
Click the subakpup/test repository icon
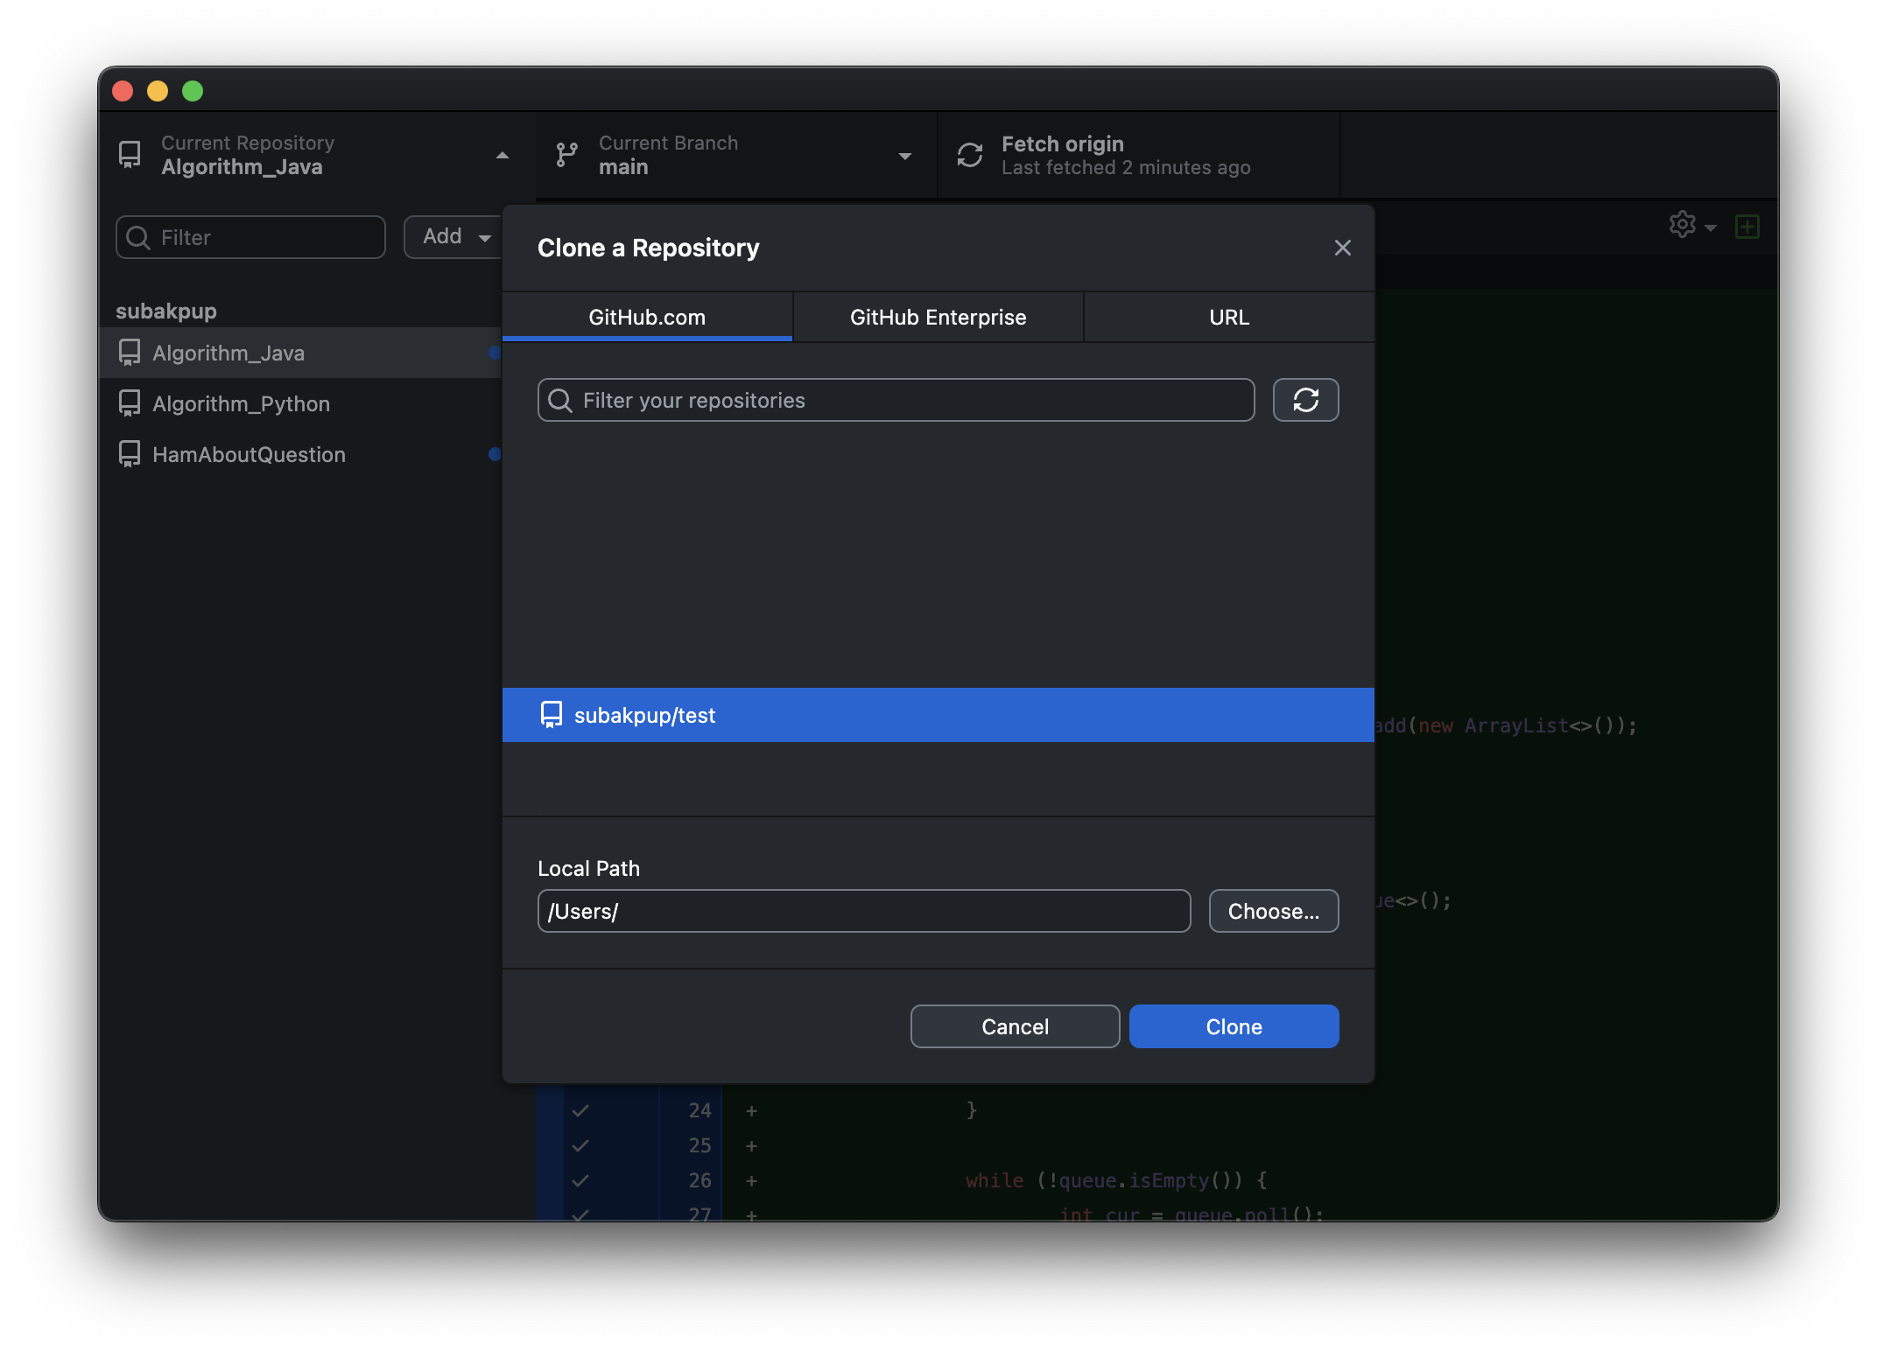[x=552, y=715]
